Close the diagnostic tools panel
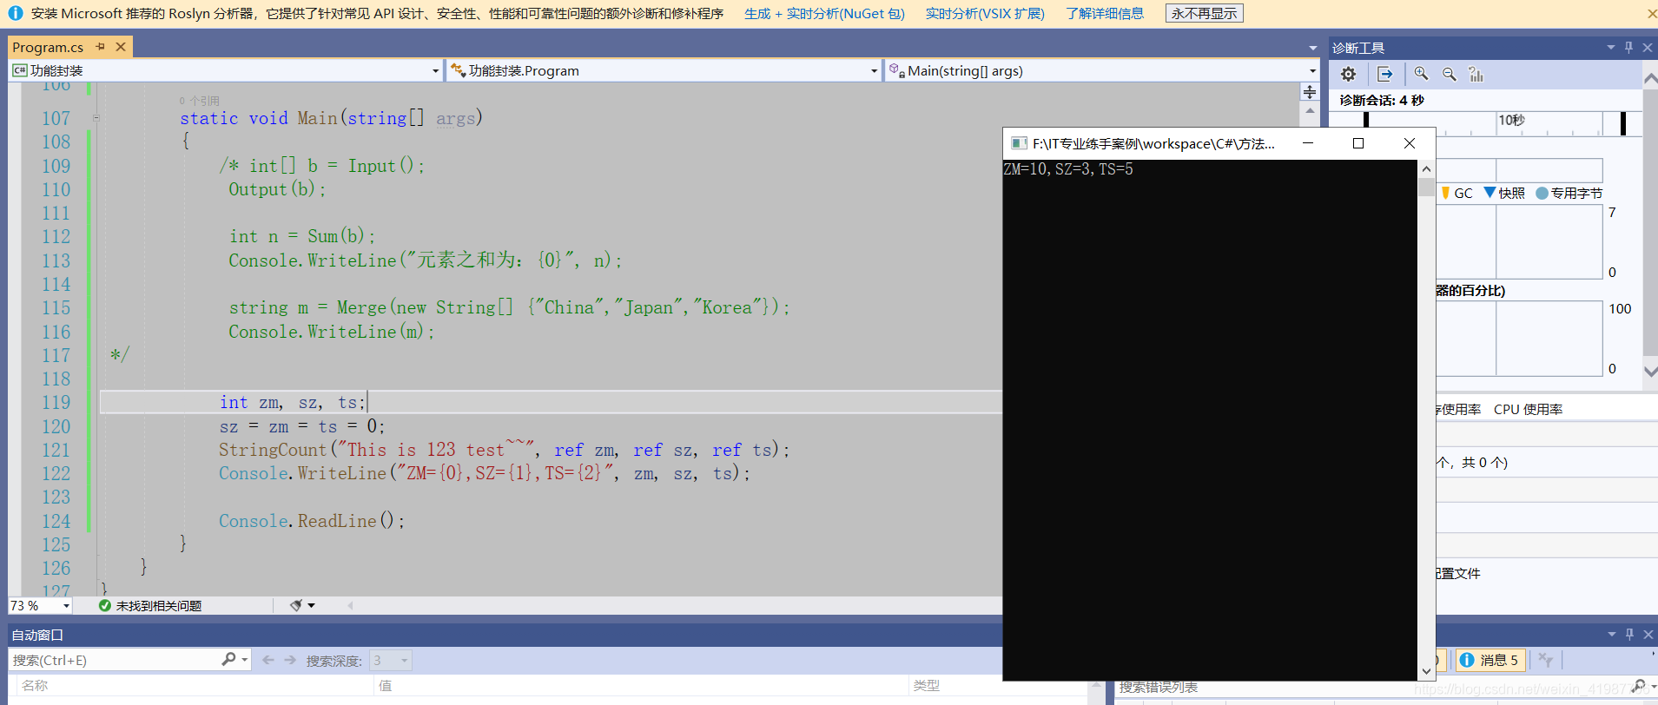 (1648, 48)
